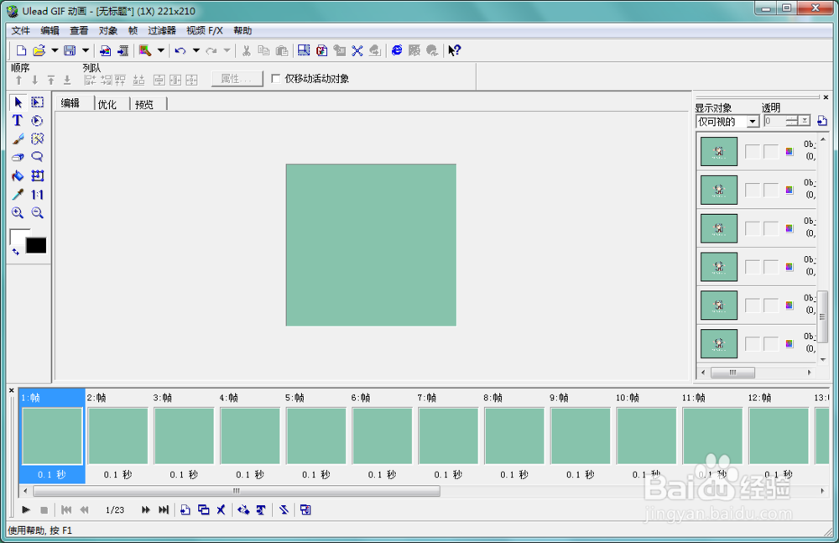
Task: Select frame 5 thumbnail in timeline
Action: click(315, 436)
